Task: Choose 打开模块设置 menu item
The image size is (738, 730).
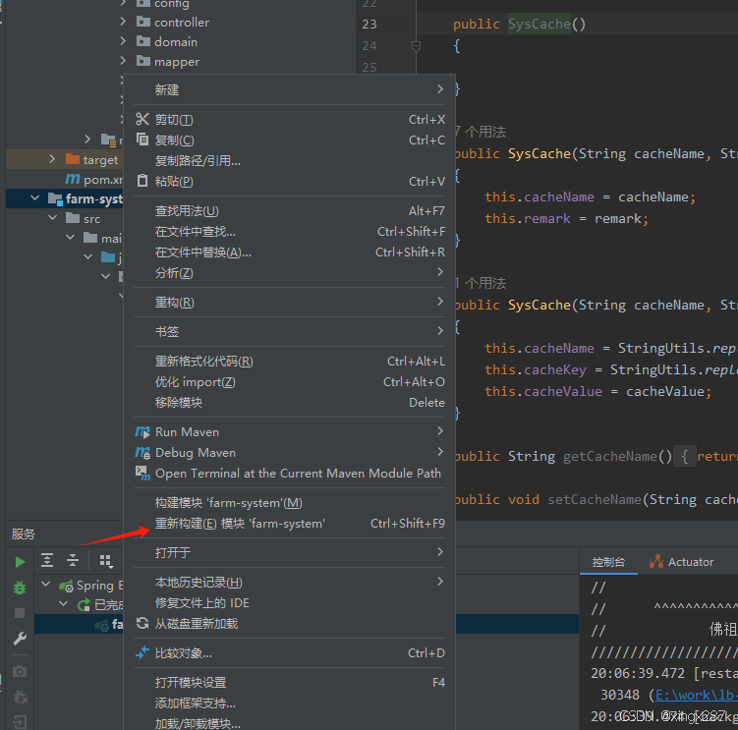Action: (290, 682)
